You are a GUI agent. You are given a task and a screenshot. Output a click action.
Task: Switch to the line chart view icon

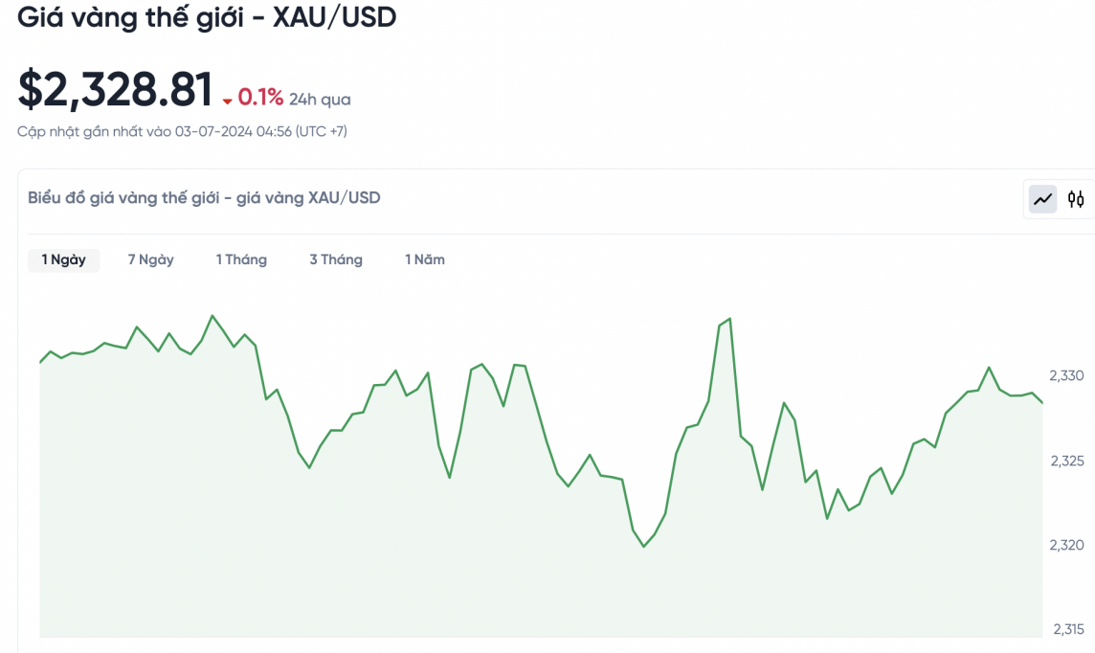[1042, 199]
